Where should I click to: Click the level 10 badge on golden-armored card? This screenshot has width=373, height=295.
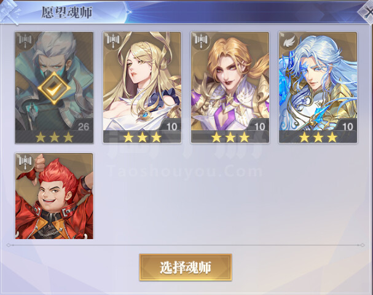pos(259,127)
